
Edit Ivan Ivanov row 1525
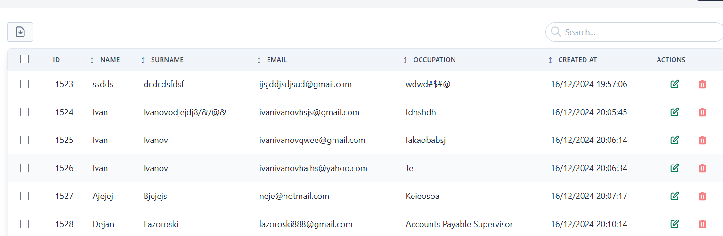pos(674,140)
